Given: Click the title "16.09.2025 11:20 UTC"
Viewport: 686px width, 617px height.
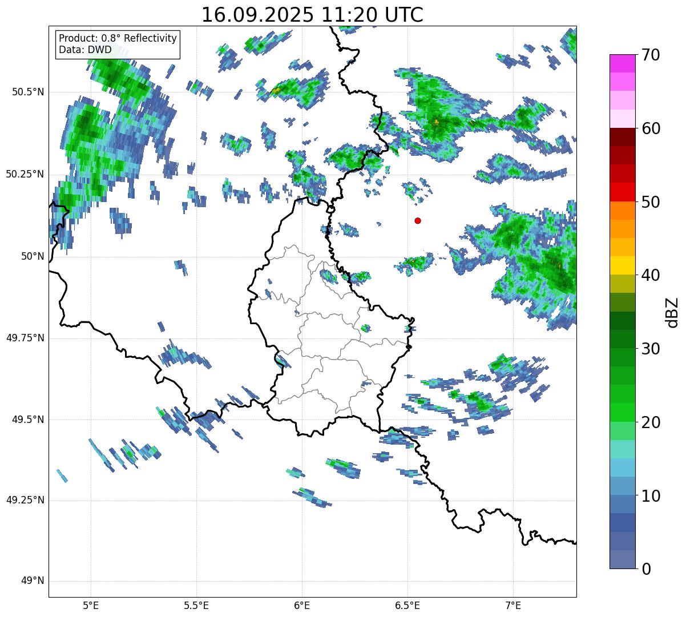Looking at the screenshot, I should (x=312, y=14).
